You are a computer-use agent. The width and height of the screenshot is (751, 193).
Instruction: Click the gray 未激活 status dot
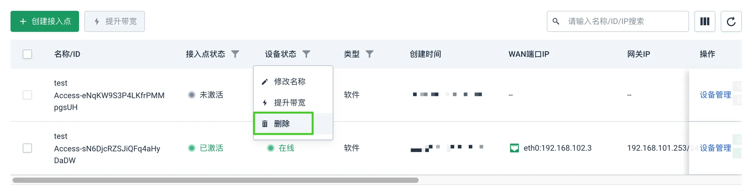[192, 95]
